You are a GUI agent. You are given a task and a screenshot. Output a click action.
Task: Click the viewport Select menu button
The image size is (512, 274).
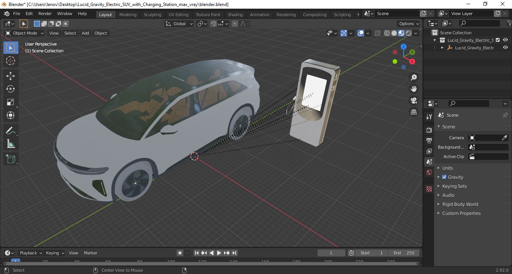click(x=70, y=33)
